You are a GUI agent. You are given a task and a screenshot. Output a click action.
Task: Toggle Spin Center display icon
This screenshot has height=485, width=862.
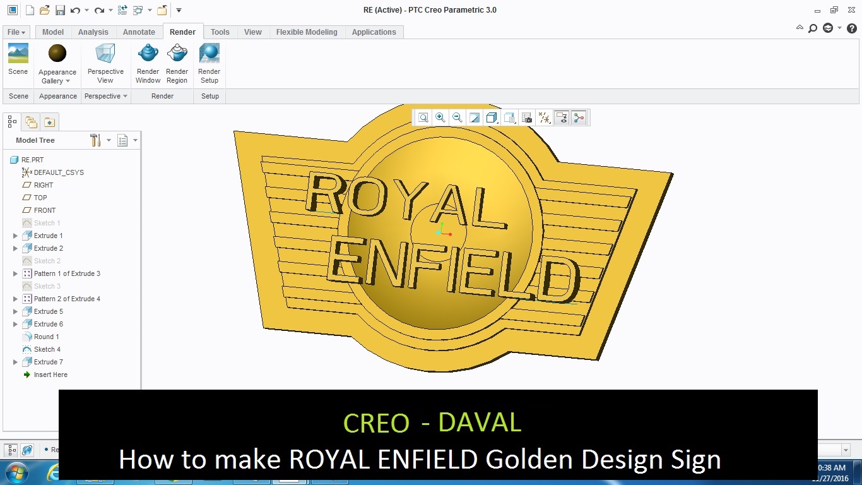(x=579, y=117)
